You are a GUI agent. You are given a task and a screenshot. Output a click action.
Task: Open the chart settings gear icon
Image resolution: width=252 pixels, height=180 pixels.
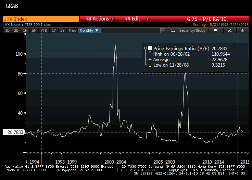click(x=242, y=30)
